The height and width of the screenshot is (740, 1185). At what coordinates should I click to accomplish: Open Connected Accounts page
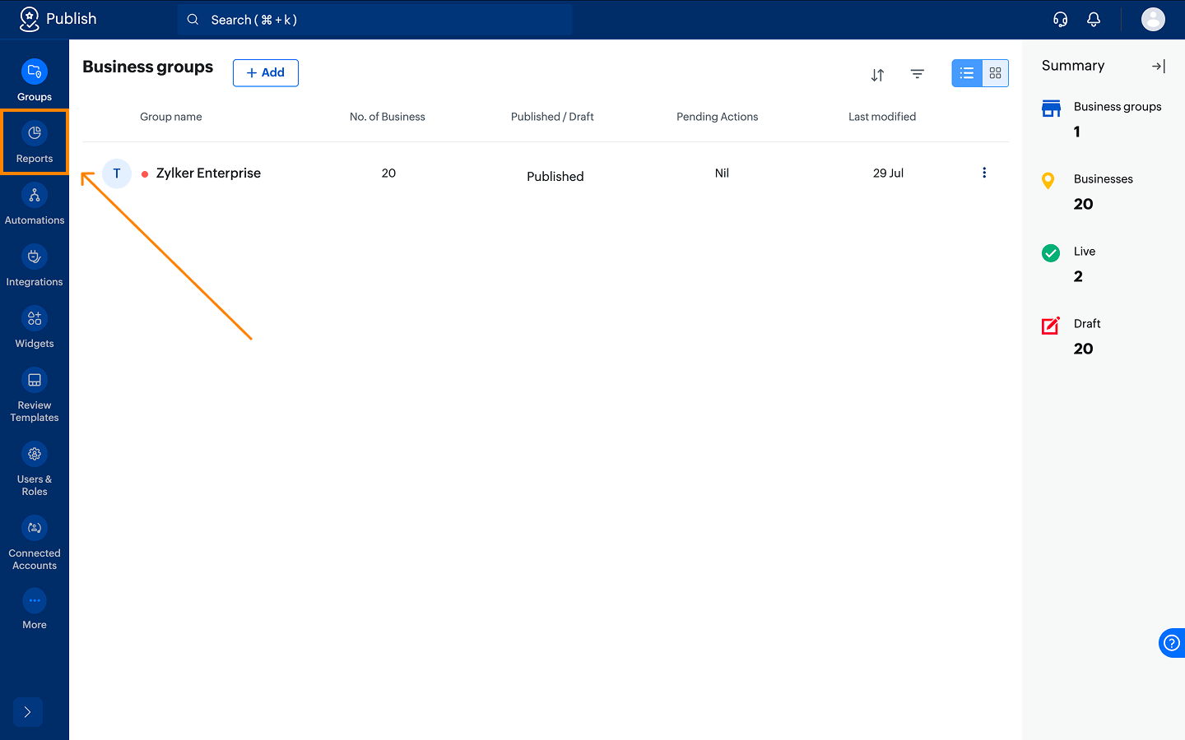pyautogui.click(x=35, y=543)
